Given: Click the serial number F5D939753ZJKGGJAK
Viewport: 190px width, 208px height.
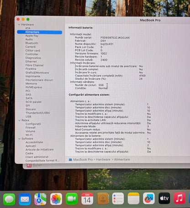Looking at the screenshot, I should point(115,38).
